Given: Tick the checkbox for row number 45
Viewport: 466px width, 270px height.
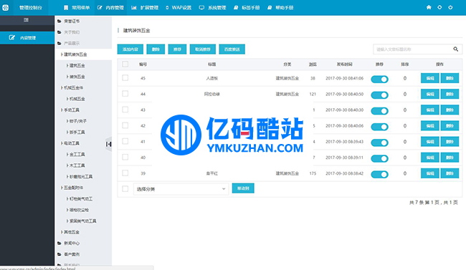Looking at the screenshot, I should (x=125, y=78).
